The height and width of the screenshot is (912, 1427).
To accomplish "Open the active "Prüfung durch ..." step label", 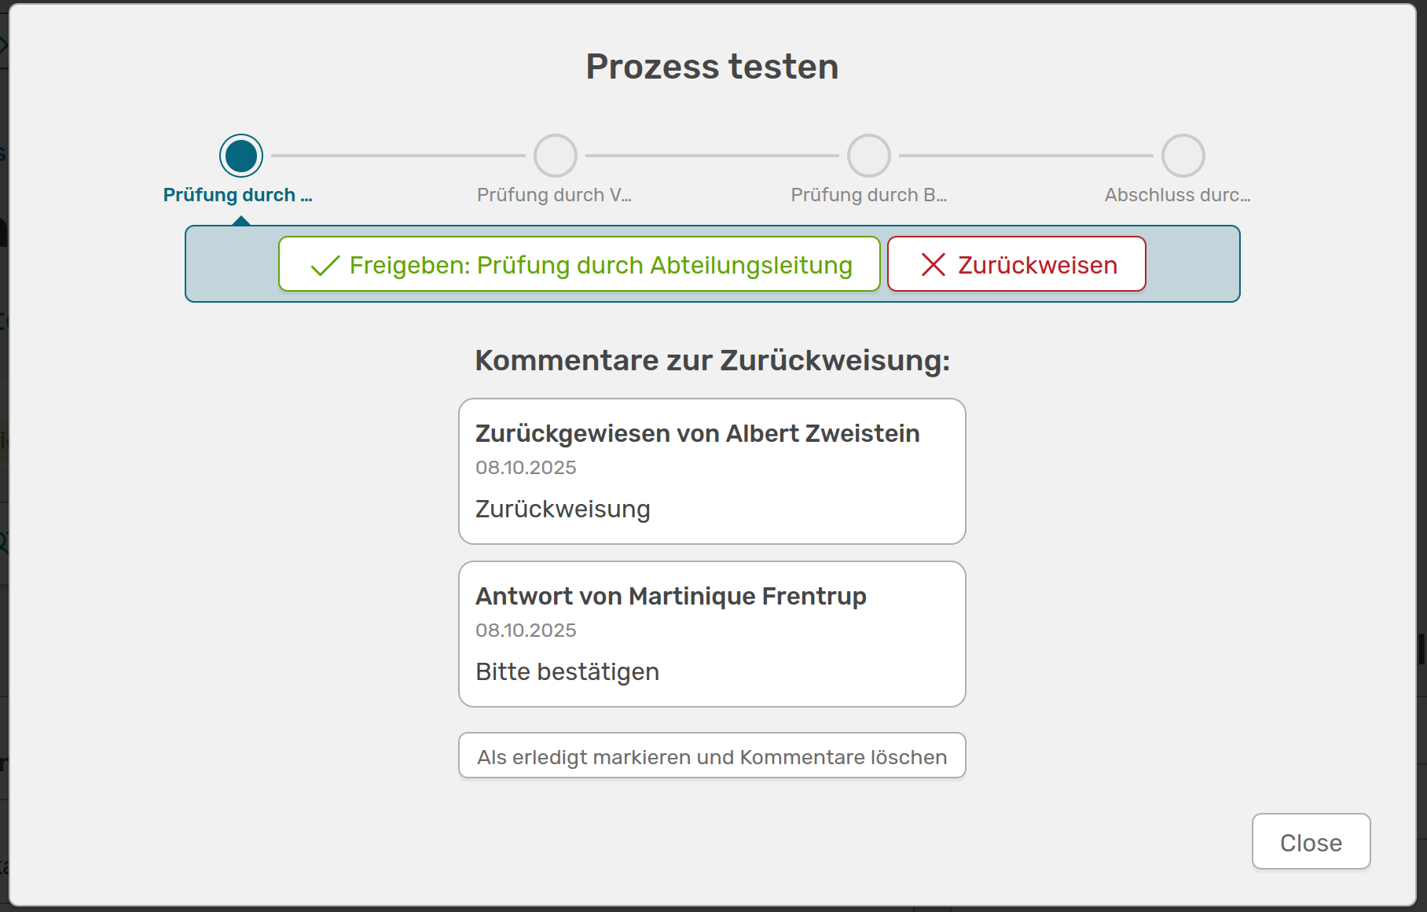I will point(237,195).
